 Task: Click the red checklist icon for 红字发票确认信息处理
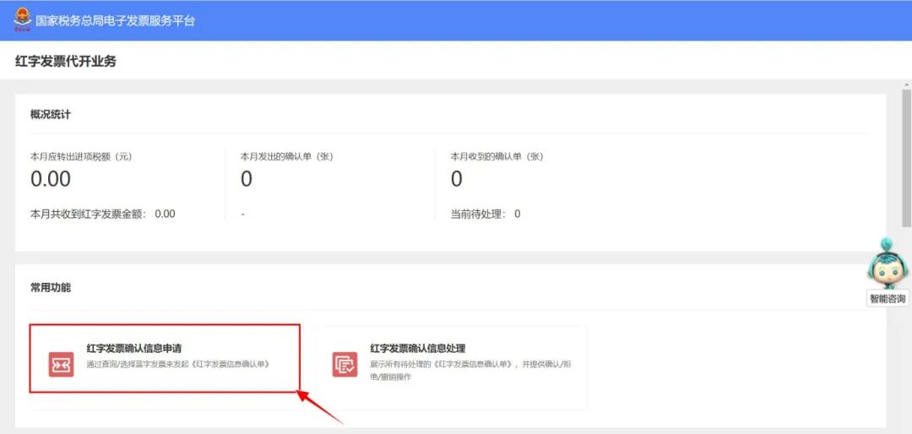[x=345, y=364]
